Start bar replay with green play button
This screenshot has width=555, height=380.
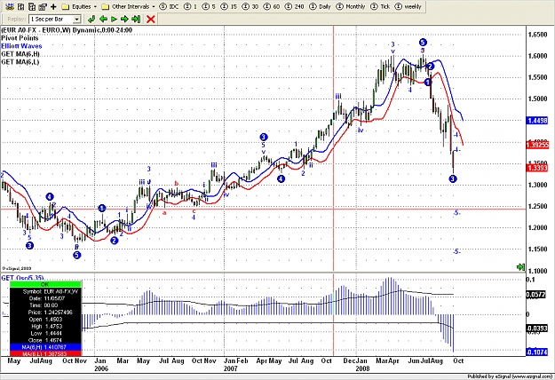tap(114, 19)
